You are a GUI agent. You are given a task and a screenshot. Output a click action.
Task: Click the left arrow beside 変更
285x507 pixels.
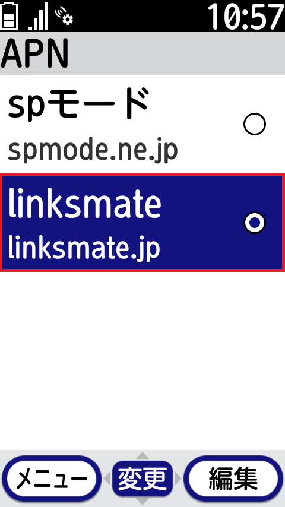107,479
